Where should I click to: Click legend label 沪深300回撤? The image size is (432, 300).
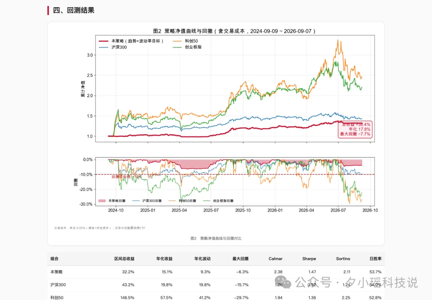click(x=152, y=201)
